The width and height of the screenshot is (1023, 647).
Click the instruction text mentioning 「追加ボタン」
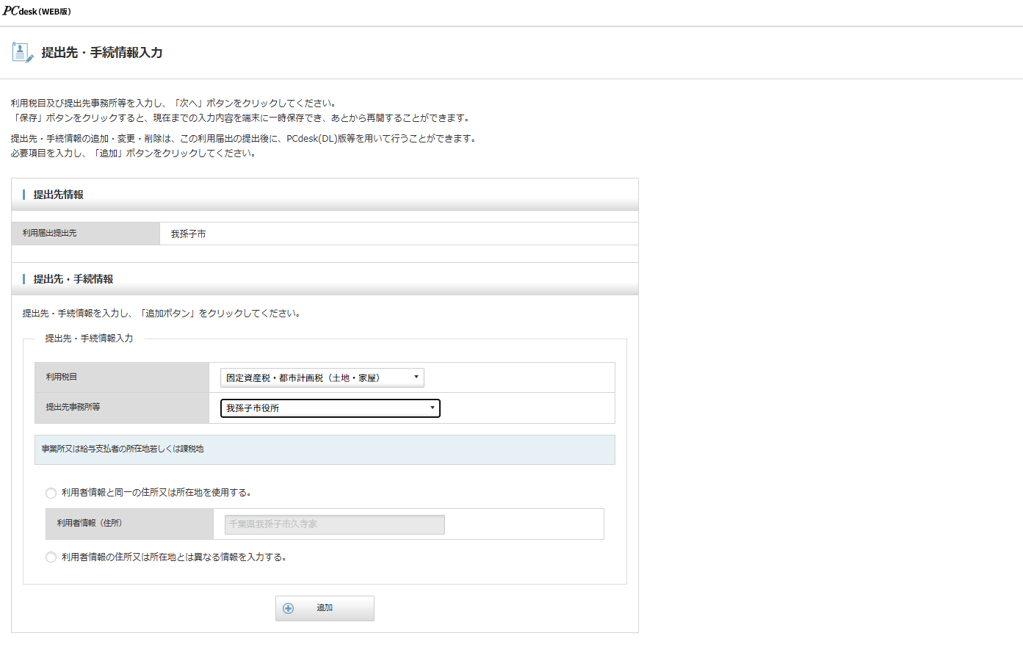click(162, 314)
